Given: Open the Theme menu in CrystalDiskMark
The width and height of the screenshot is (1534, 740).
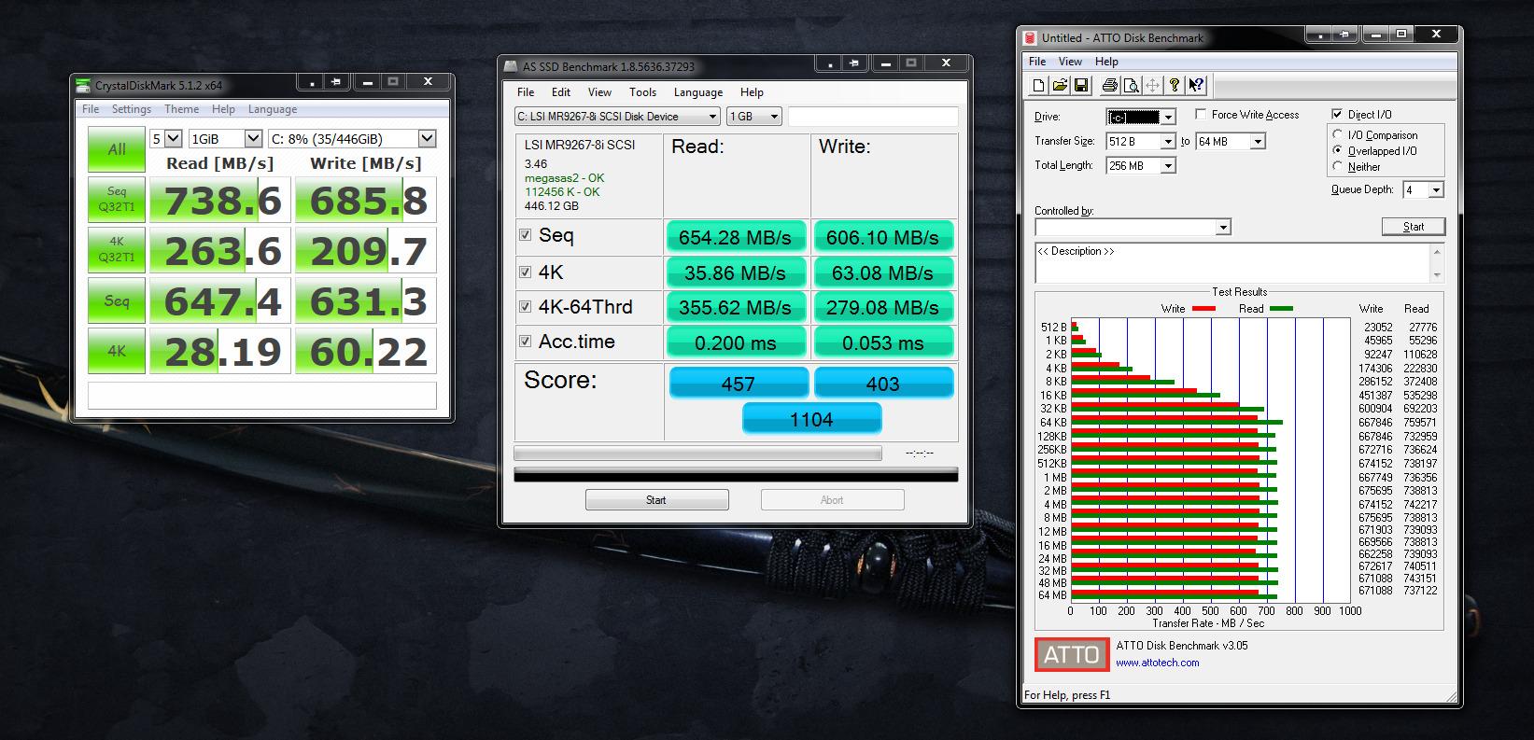Looking at the screenshot, I should point(181,109).
